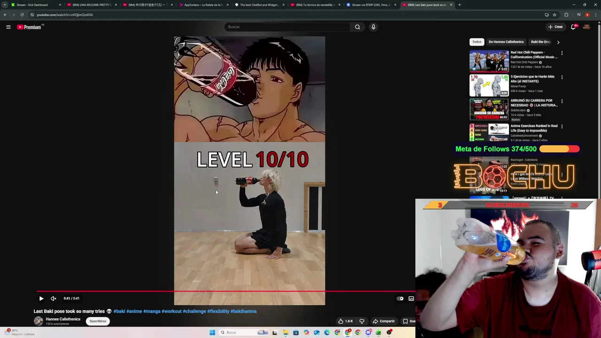601x338 pixels.
Task: Open the Chrome three-dot menu
Action: click(x=596, y=15)
